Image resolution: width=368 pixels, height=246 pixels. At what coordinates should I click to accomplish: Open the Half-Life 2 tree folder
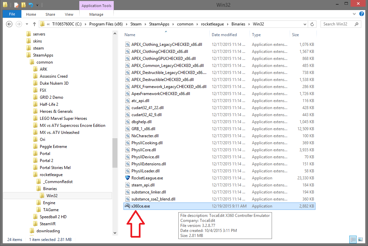click(49, 104)
